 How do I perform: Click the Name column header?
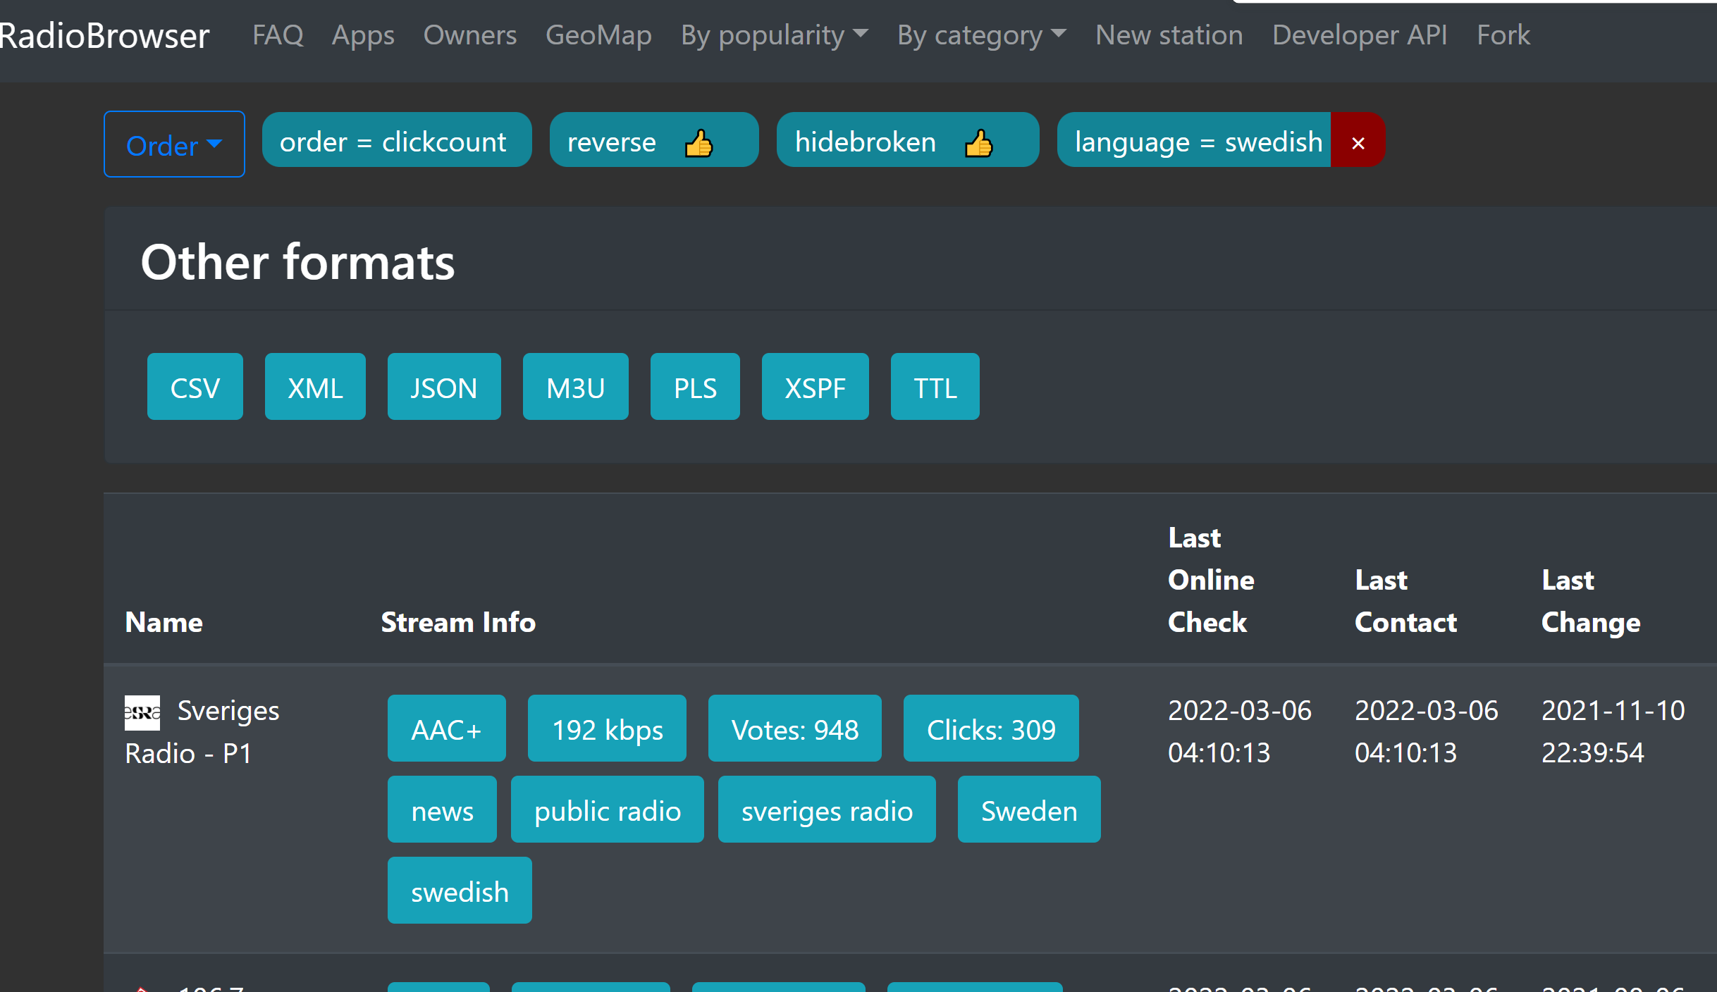click(164, 622)
